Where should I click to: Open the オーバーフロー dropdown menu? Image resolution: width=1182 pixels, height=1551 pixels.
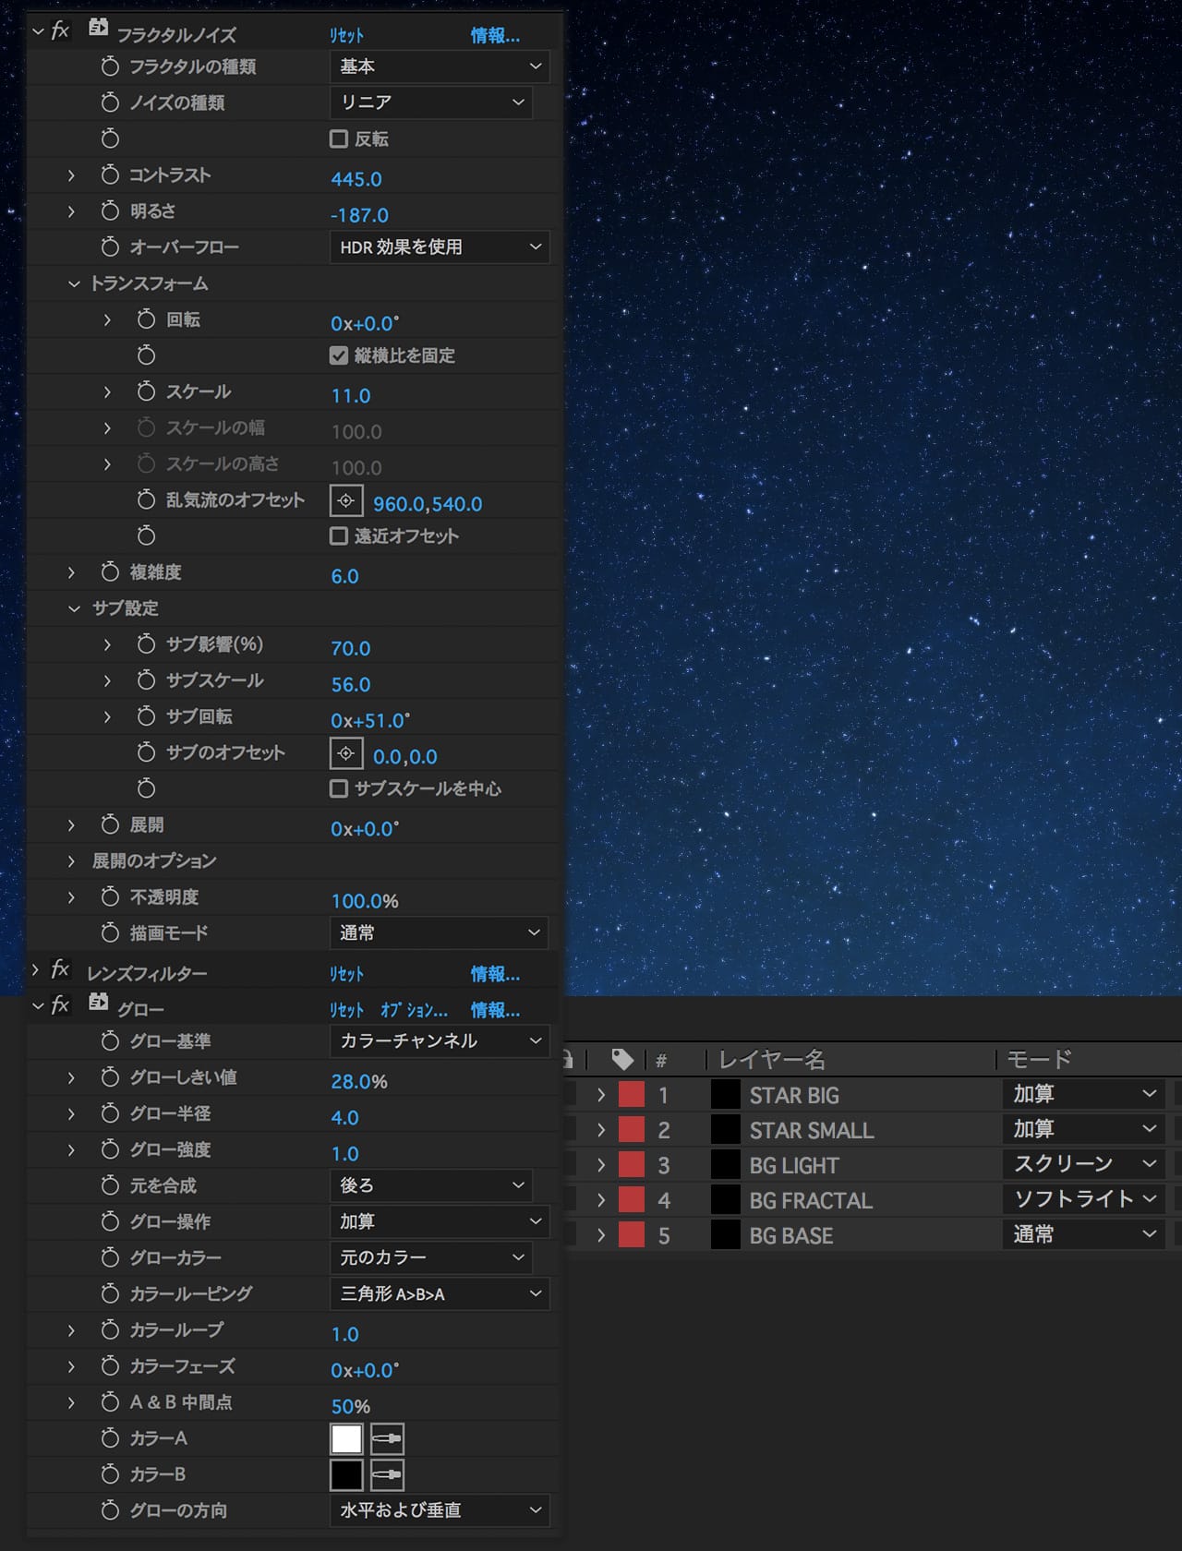440,247
